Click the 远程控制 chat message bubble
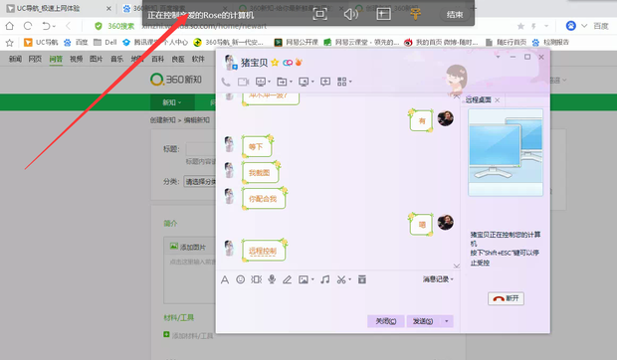 click(263, 251)
